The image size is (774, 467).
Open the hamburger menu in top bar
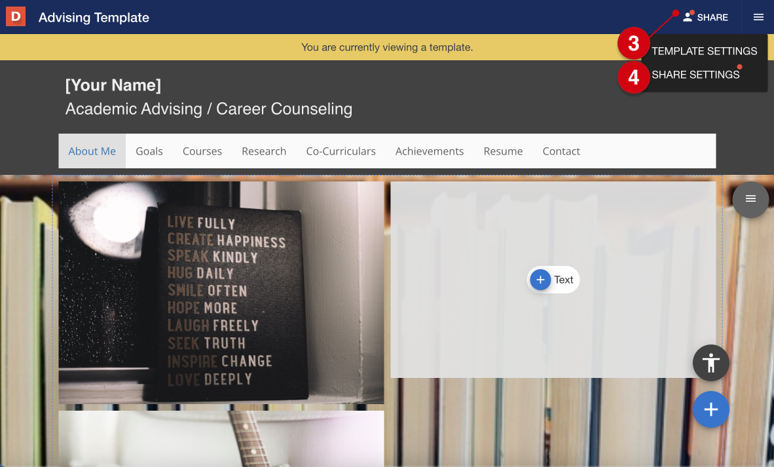click(x=758, y=17)
